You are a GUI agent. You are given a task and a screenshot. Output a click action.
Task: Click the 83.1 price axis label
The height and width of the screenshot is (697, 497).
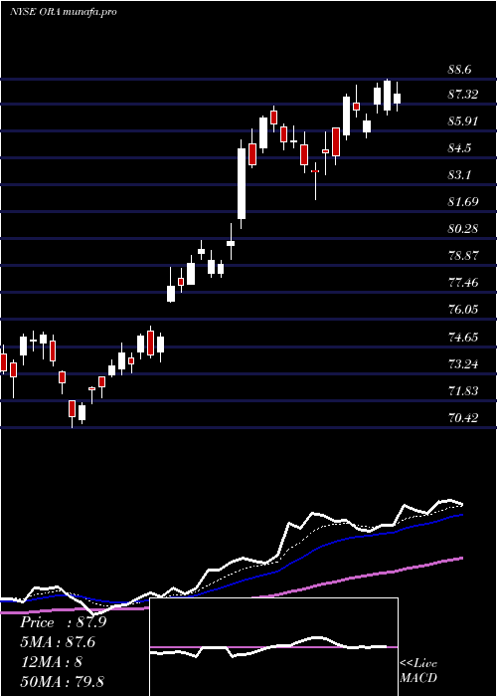click(459, 175)
